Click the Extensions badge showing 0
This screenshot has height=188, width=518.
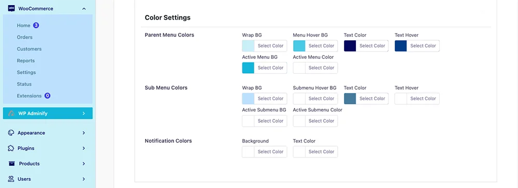click(47, 96)
